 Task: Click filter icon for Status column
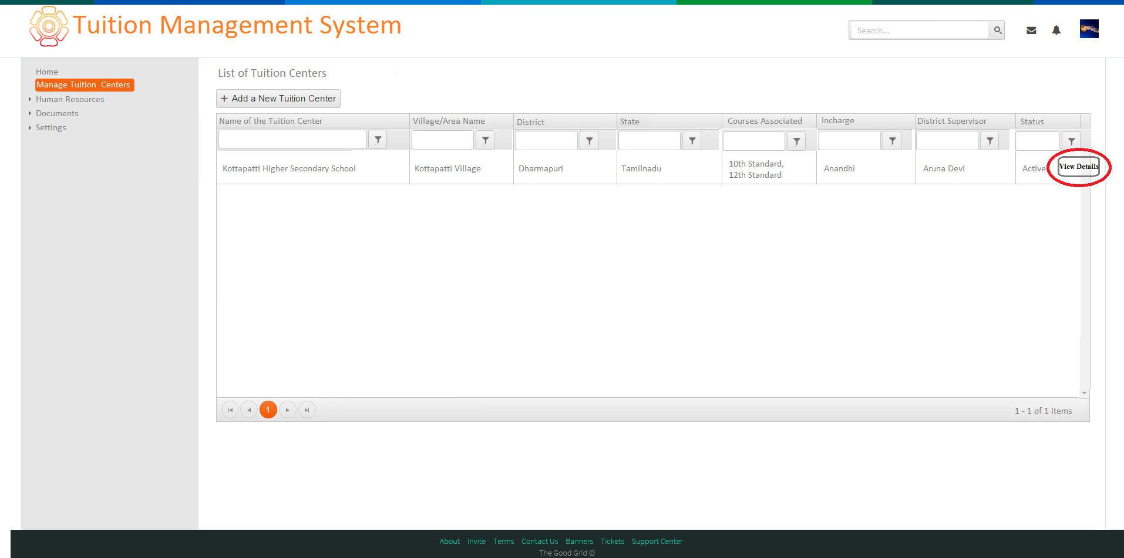click(1071, 141)
